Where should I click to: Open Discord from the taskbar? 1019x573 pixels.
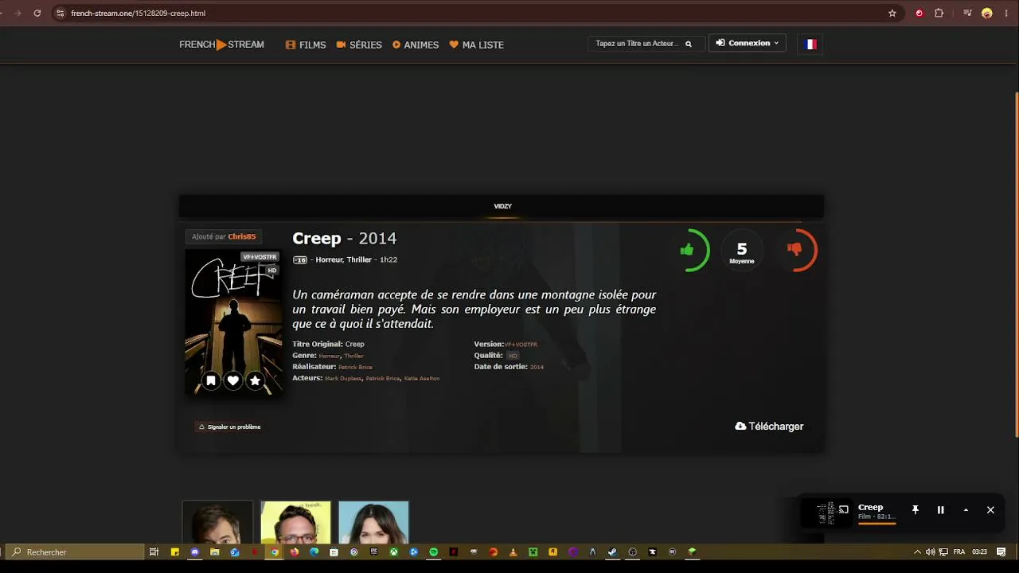click(195, 552)
